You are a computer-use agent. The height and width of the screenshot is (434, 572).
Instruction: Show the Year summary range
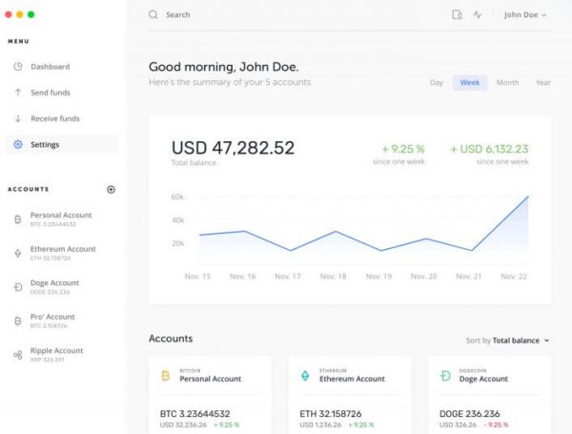click(x=542, y=83)
